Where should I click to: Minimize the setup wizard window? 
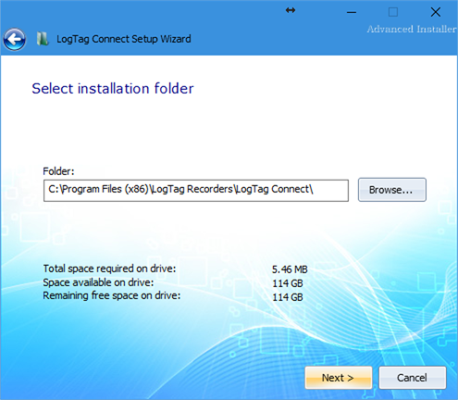click(352, 13)
